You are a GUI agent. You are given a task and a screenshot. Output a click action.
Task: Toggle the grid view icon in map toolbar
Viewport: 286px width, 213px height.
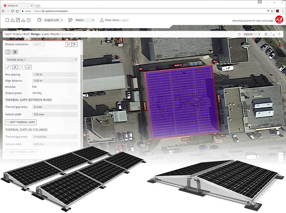pos(266,34)
